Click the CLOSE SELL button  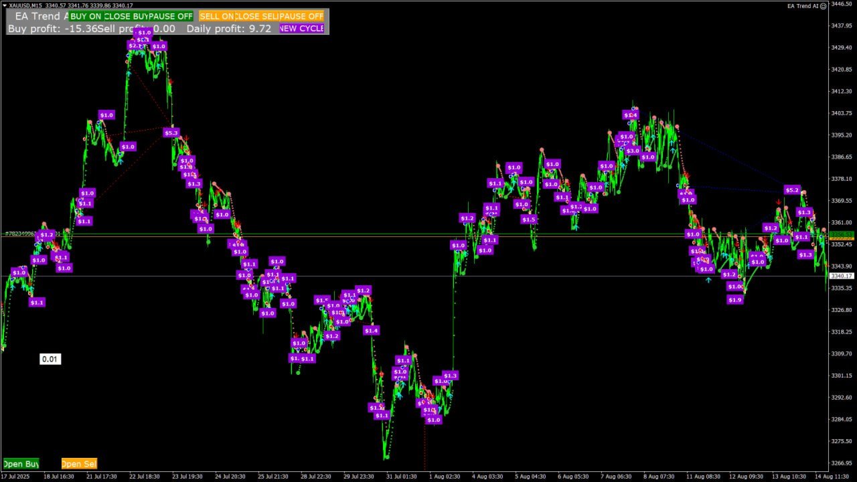click(257, 16)
